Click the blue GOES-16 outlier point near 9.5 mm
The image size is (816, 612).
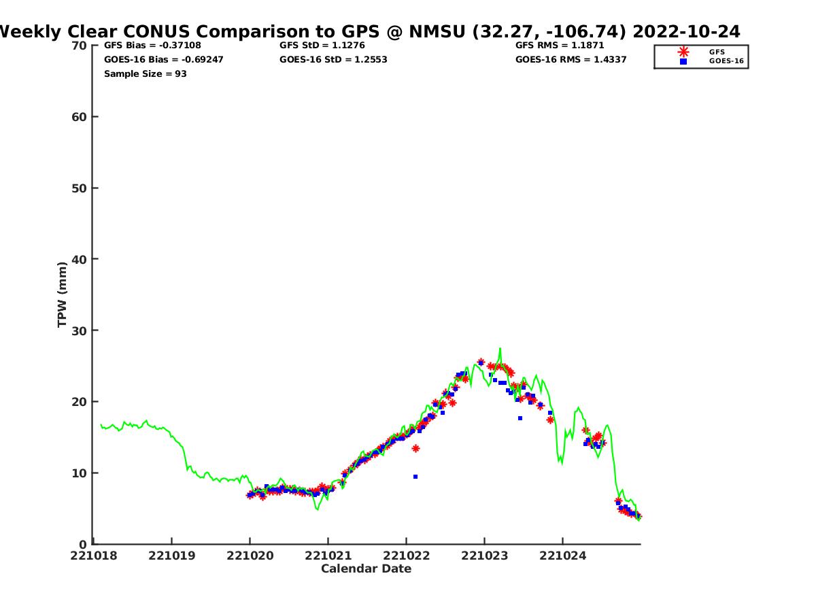tap(415, 477)
